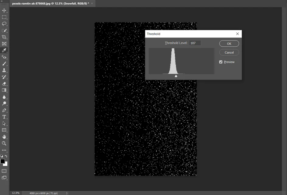Activate the Zoom tool

4,143
